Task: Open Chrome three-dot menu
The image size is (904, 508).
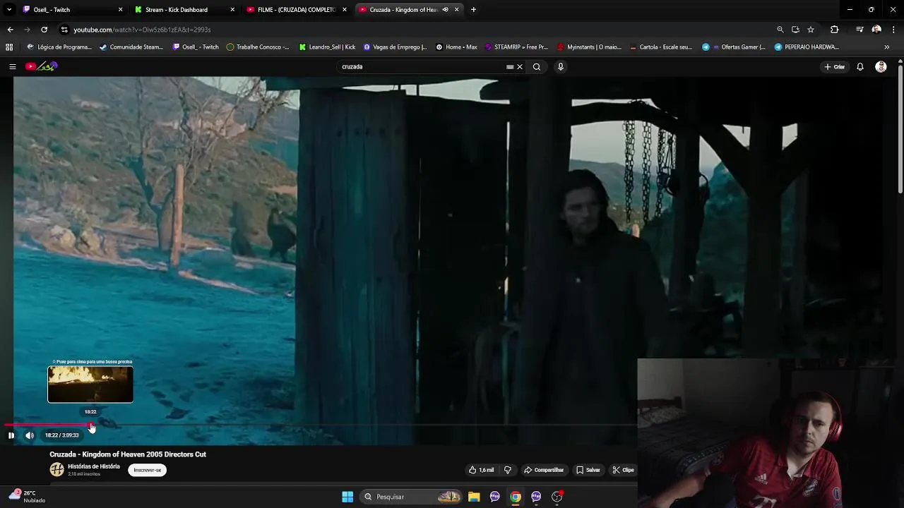Action: (894, 30)
